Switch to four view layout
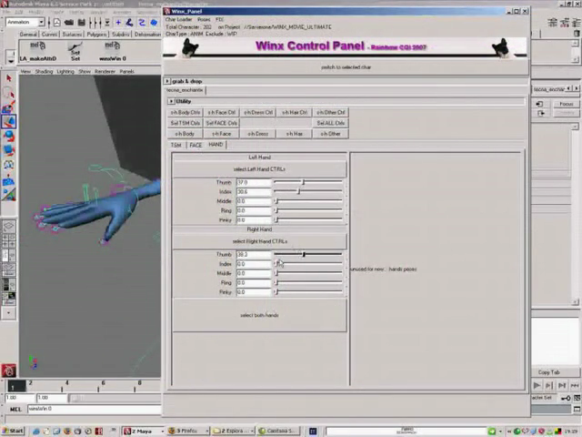Viewport: 582px width, 437px height. tap(9, 240)
